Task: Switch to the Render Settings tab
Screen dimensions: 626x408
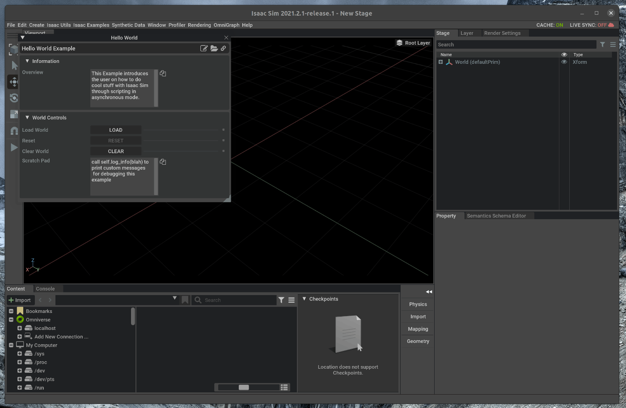Action: point(502,33)
